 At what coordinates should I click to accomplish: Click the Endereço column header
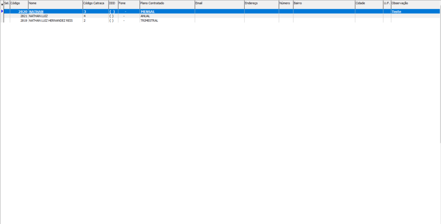point(261,4)
